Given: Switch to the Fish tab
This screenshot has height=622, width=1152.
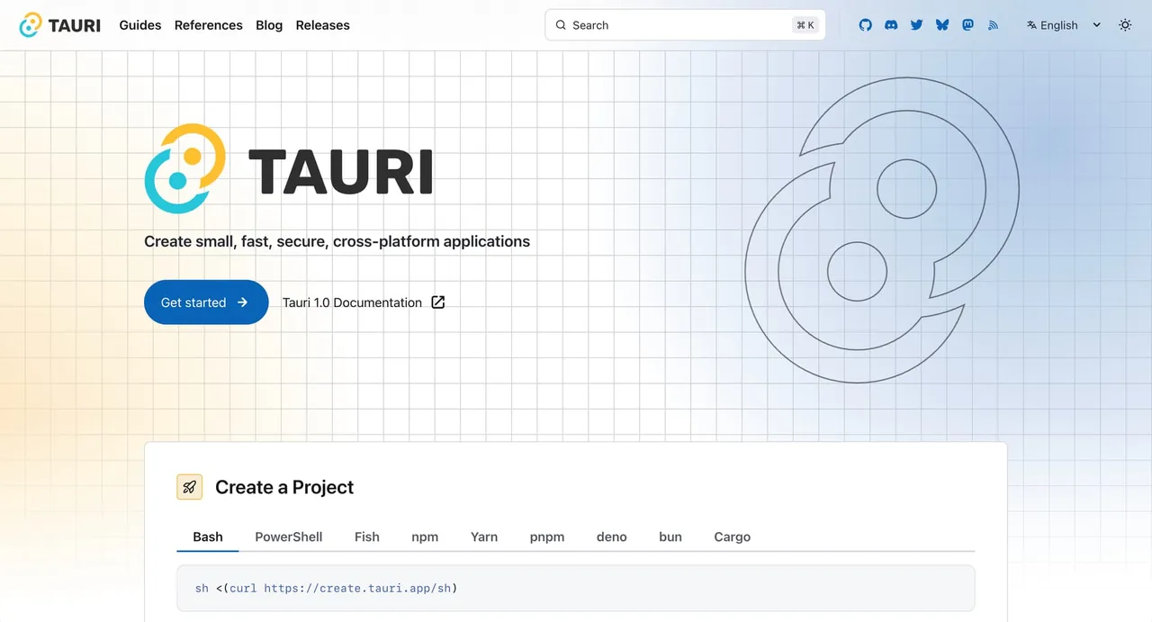Looking at the screenshot, I should 367,536.
